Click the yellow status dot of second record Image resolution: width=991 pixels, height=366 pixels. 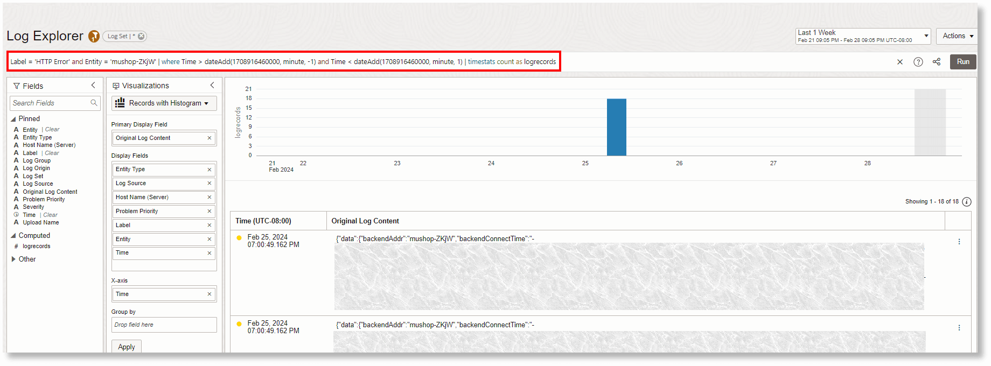coord(239,324)
